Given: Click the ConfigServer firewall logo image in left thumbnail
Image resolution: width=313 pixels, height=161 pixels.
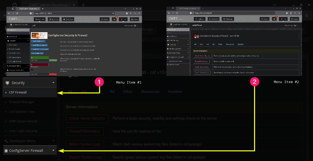Looking at the screenshot, I should tap(39, 36).
